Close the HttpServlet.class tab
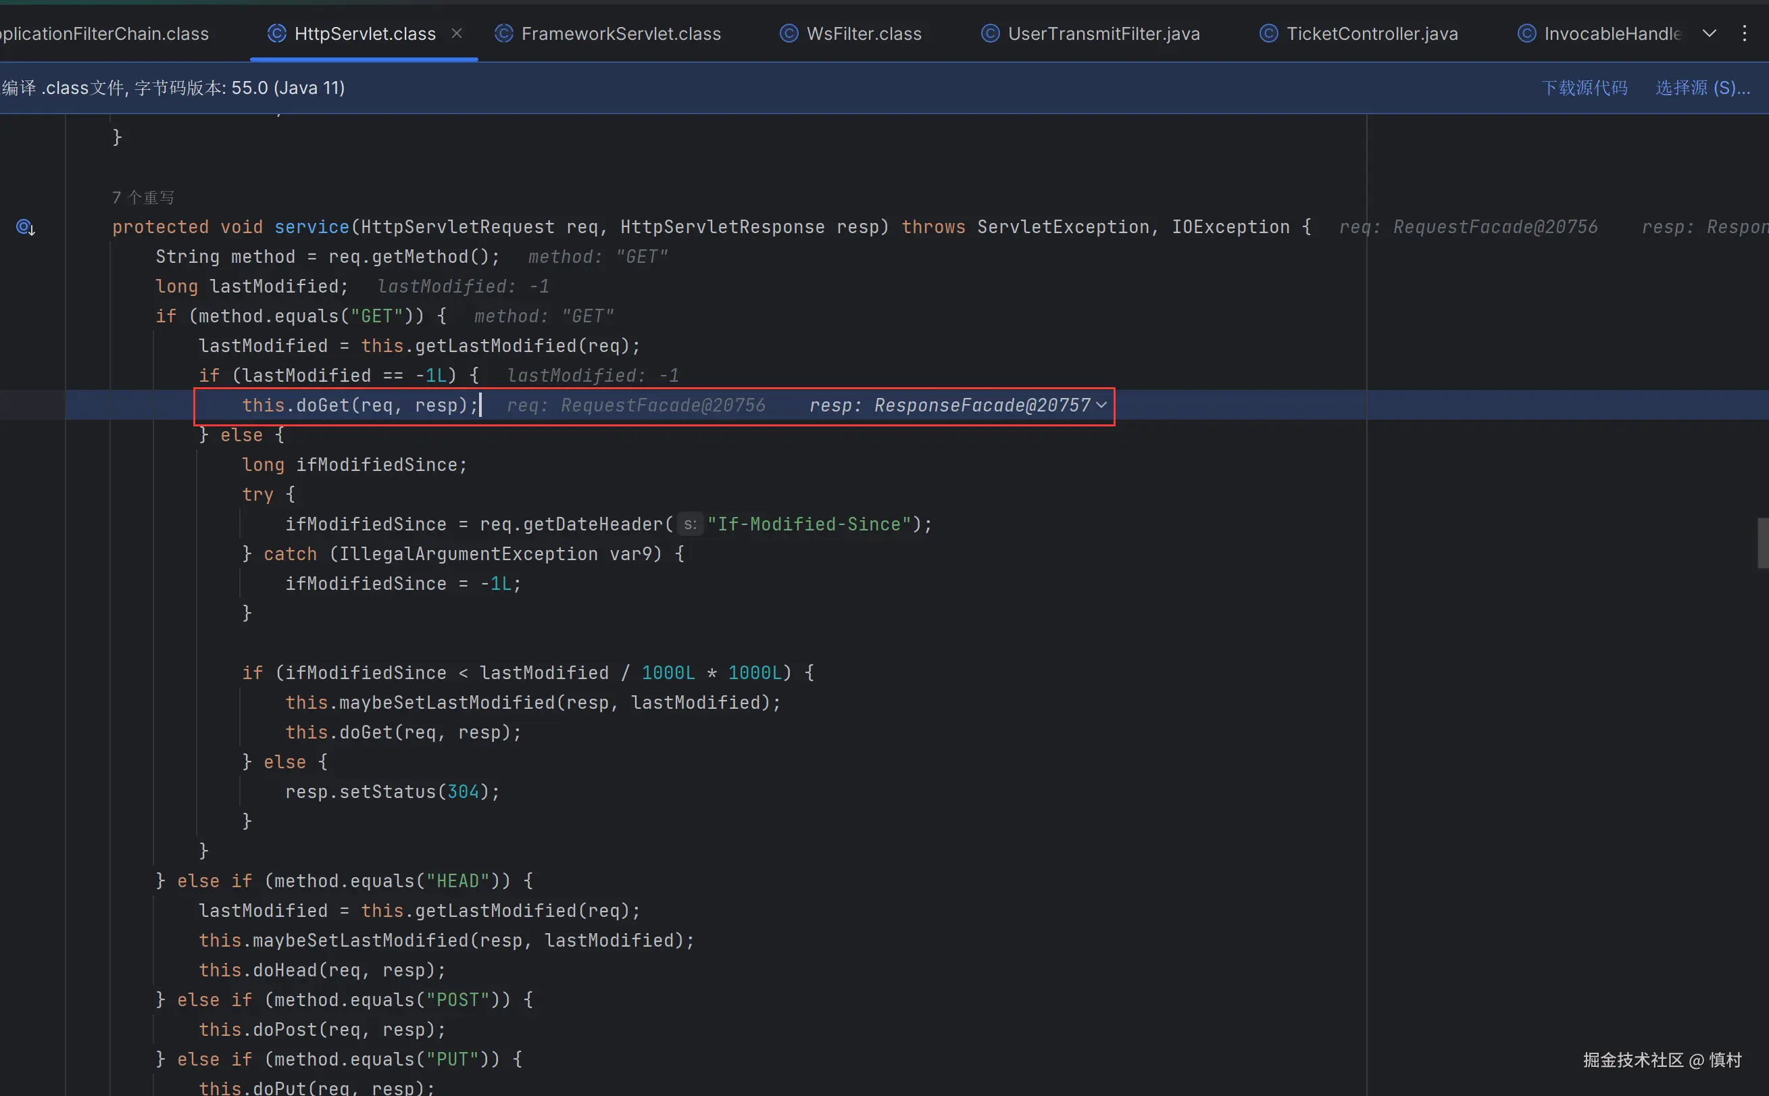Viewport: 1769px width, 1096px height. 457,33
